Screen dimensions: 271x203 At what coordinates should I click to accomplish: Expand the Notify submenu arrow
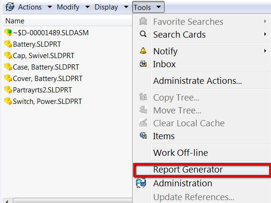coord(265,51)
